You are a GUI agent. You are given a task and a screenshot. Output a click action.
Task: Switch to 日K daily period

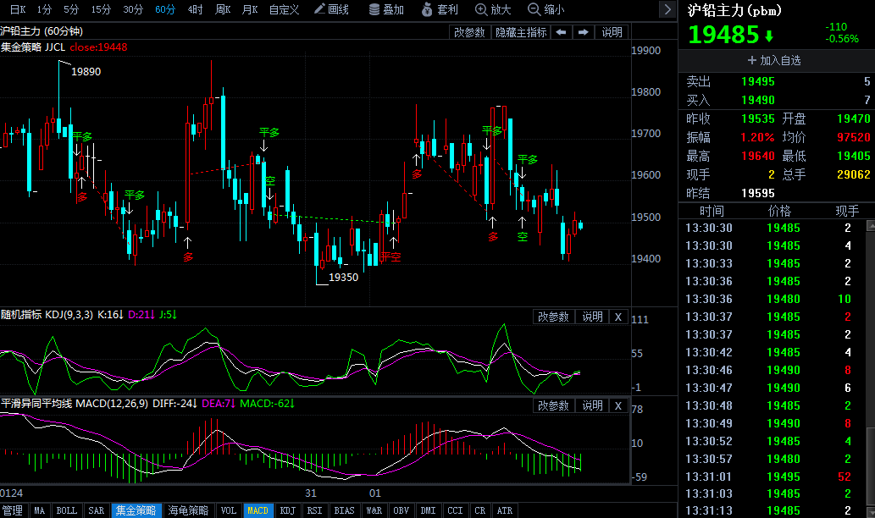tap(17, 9)
